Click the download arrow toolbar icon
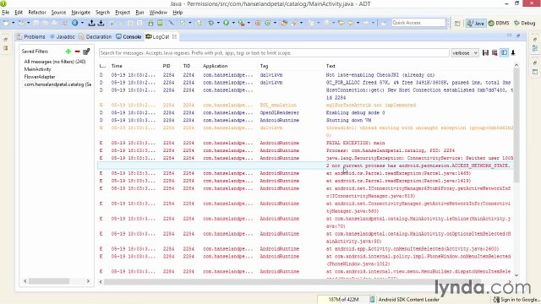541x304 pixels. [x=101, y=23]
